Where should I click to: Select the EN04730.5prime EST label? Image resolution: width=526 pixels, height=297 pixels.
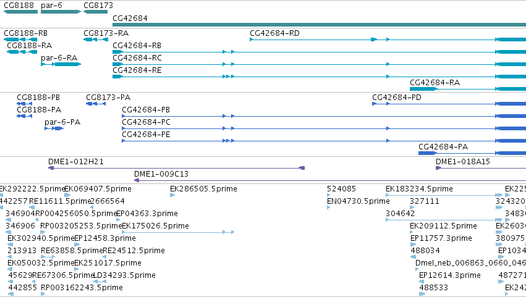coord(358,201)
